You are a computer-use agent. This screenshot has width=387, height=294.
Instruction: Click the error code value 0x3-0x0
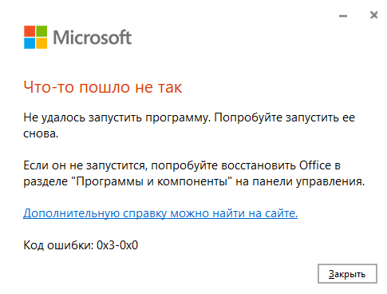click(117, 245)
